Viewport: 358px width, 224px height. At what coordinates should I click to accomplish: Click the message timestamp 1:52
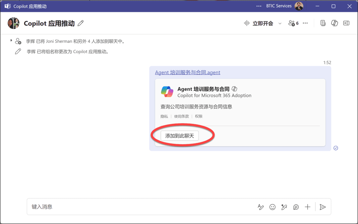click(327, 63)
